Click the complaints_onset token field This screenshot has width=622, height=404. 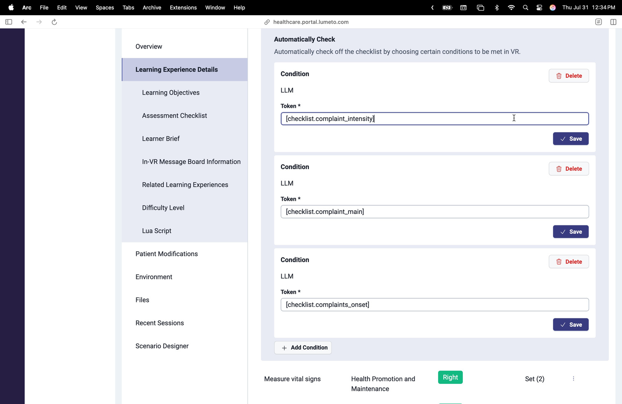(434, 304)
